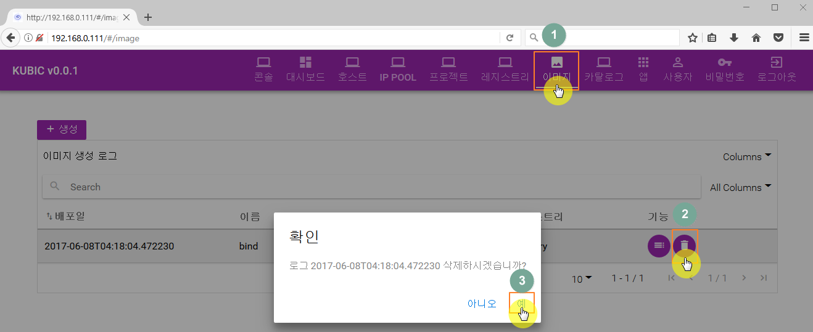Screen dimensions: 813x332
Task: Cancel with the 아니오 button
Action: point(482,303)
